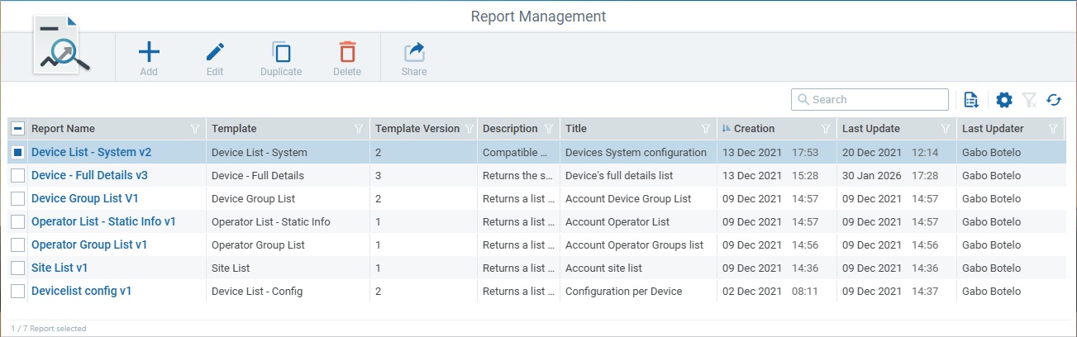Check the Device - Full Details v3 row
The image size is (1077, 337).
click(x=17, y=175)
